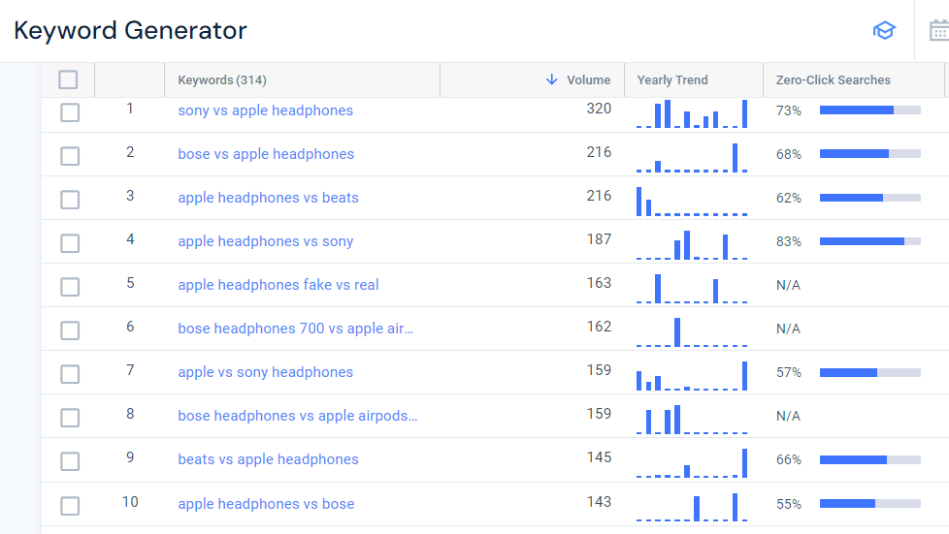View yearly trend chart for sony vs apple headphones
This screenshot has width=949, height=534.
pos(692,113)
